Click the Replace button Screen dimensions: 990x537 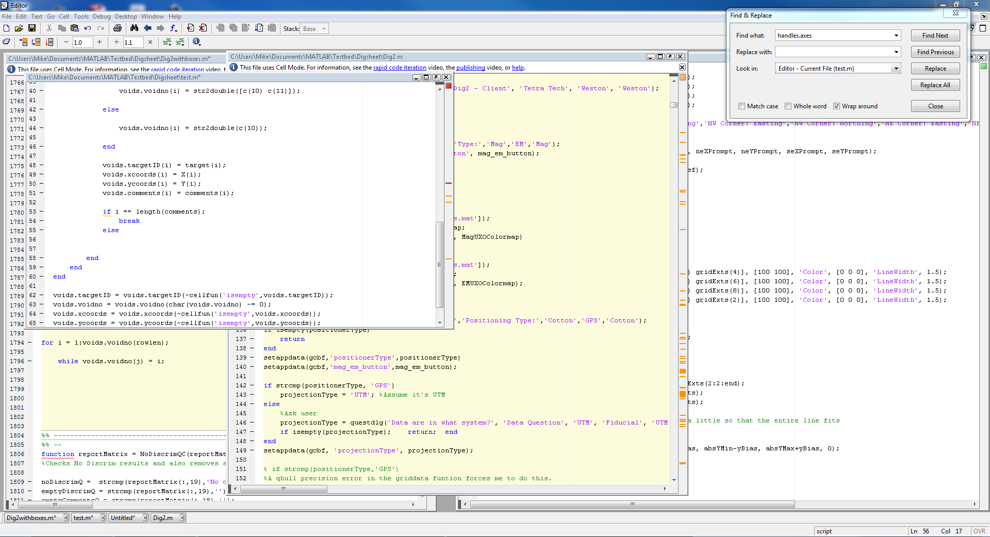click(x=935, y=69)
